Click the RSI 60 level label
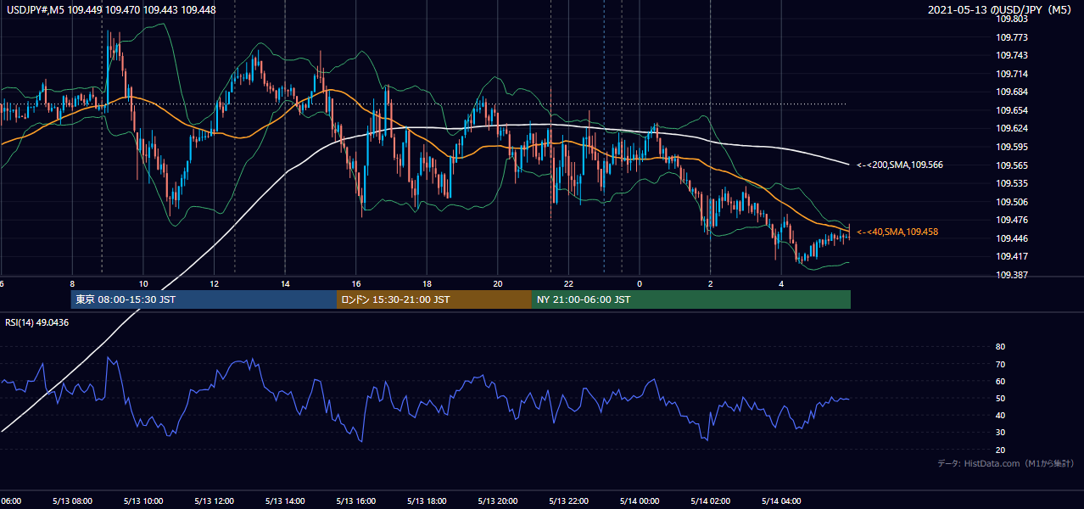This screenshot has width=1084, height=509. (1000, 381)
